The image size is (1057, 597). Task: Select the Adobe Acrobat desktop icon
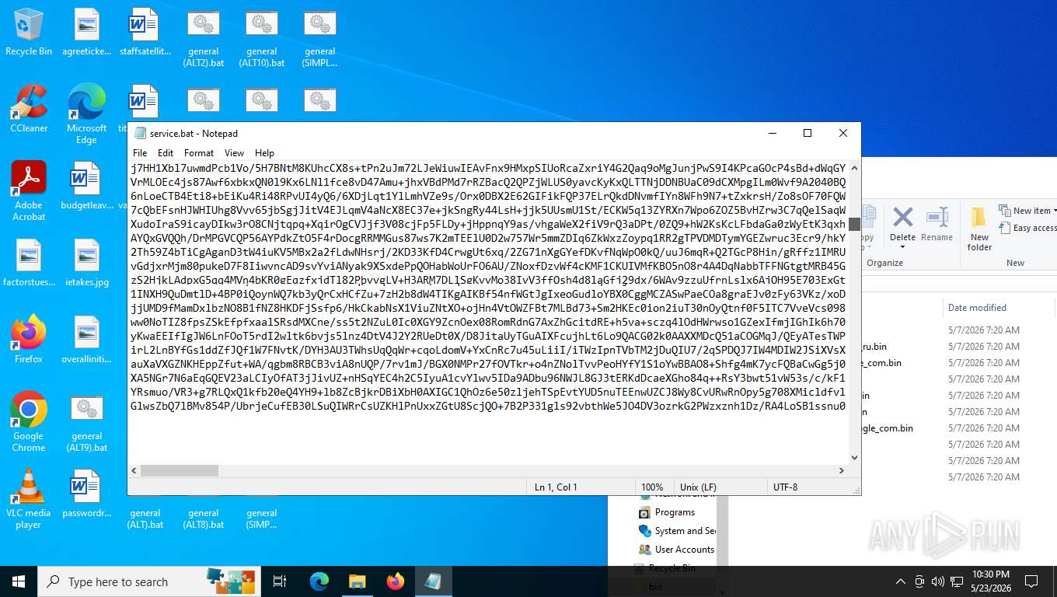[x=29, y=190]
